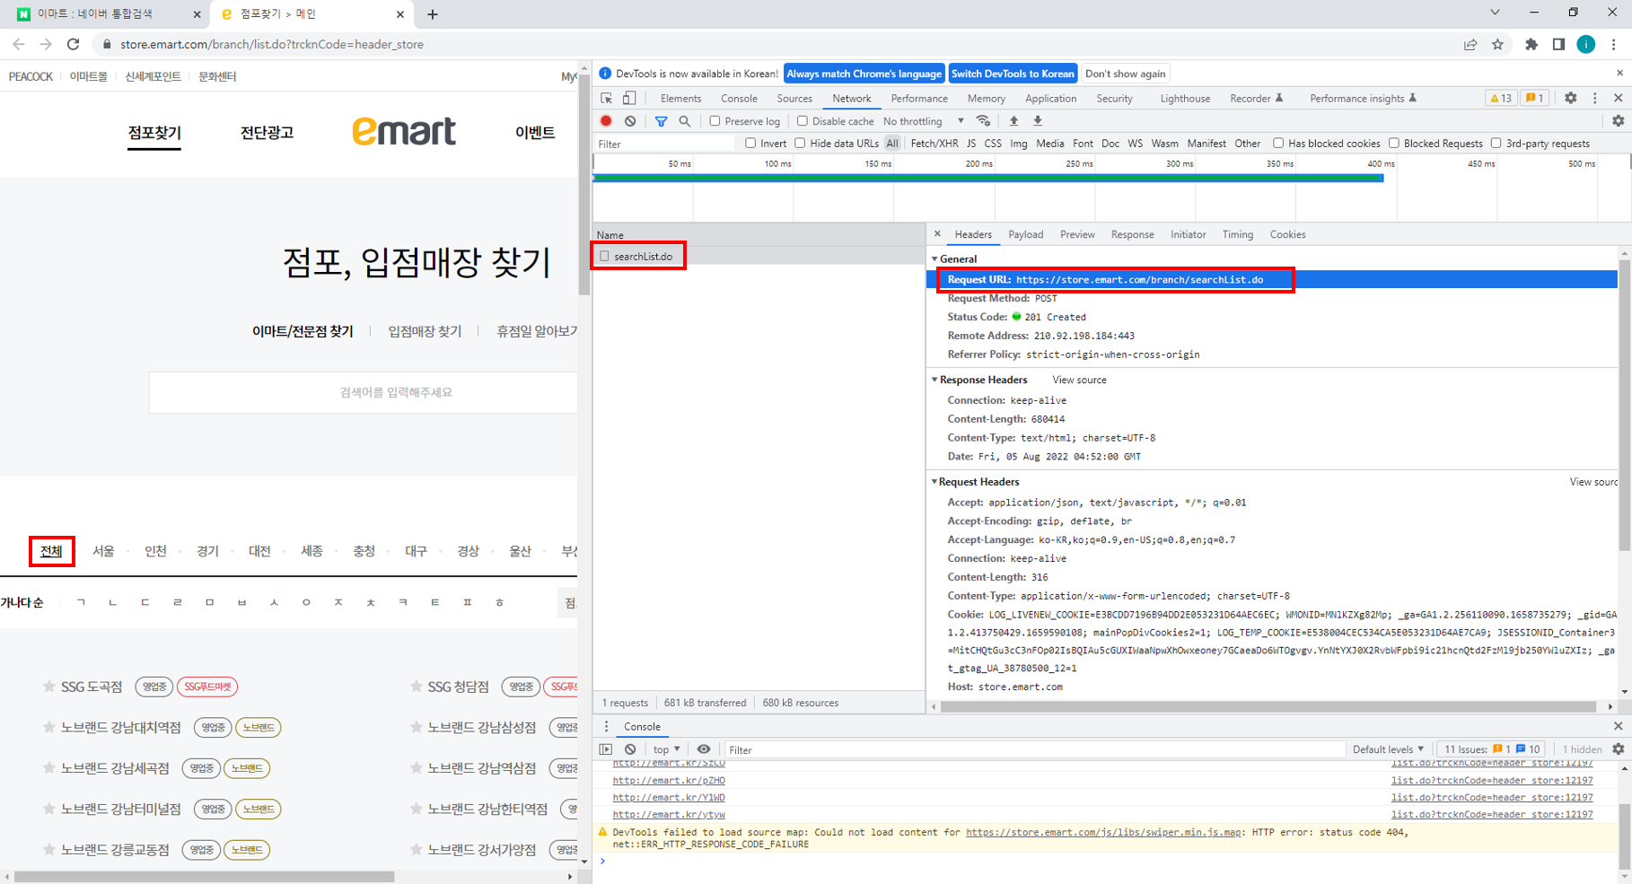Tick the checkbox of the searchList.do row
The height and width of the screenshot is (884, 1632).
(604, 257)
